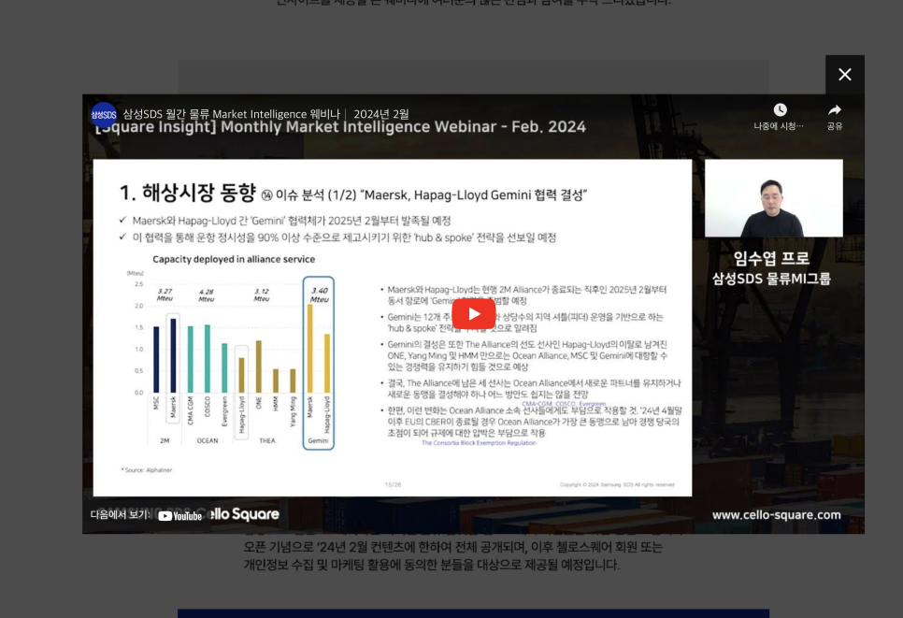This screenshot has height=618, width=903.
Task: Click the Gemini bar group in chart
Action: click(319, 363)
